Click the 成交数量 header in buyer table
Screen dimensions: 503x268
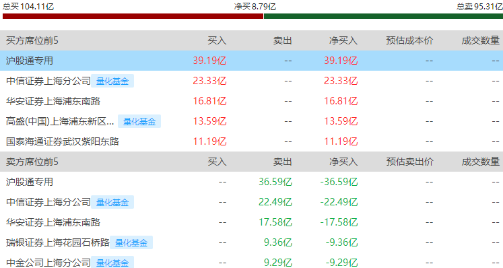pos(481,40)
